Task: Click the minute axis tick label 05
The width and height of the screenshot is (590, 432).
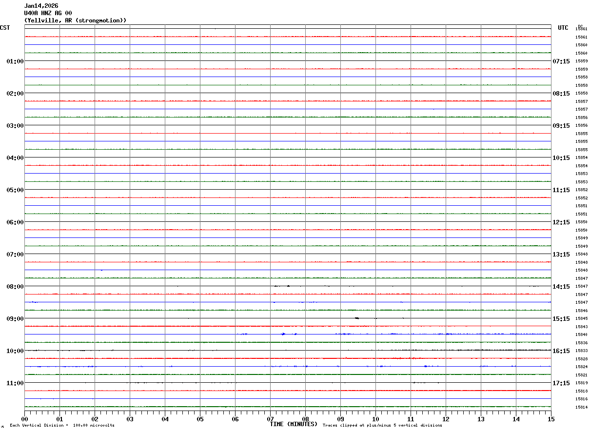Action: pyautogui.click(x=200, y=419)
